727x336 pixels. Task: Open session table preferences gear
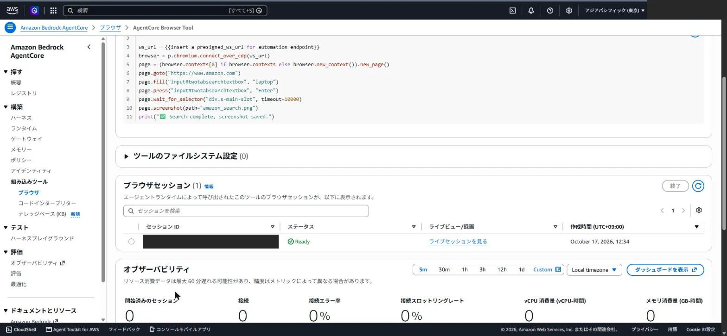click(x=699, y=211)
